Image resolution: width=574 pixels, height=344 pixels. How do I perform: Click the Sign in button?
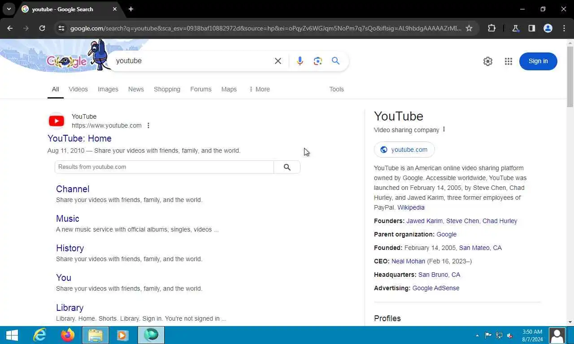pos(538,61)
